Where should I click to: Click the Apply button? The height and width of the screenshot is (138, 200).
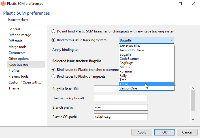pos(142,132)
